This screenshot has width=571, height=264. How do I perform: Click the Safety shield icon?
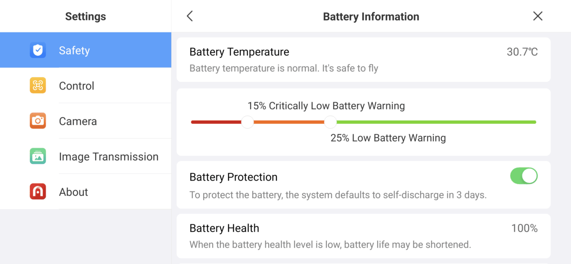pos(38,50)
